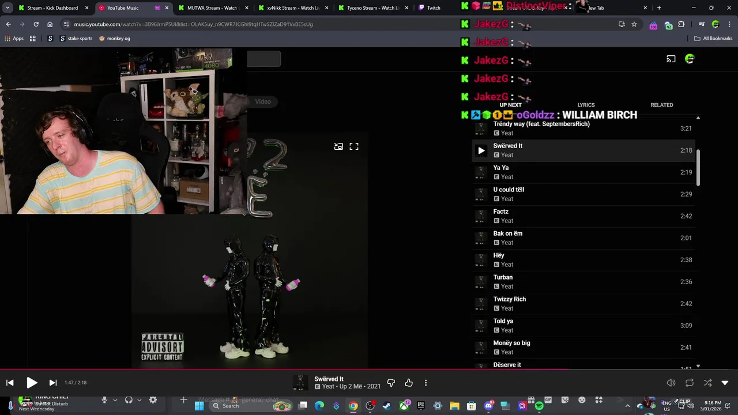Select the Hëy track in queue

(x=583, y=260)
